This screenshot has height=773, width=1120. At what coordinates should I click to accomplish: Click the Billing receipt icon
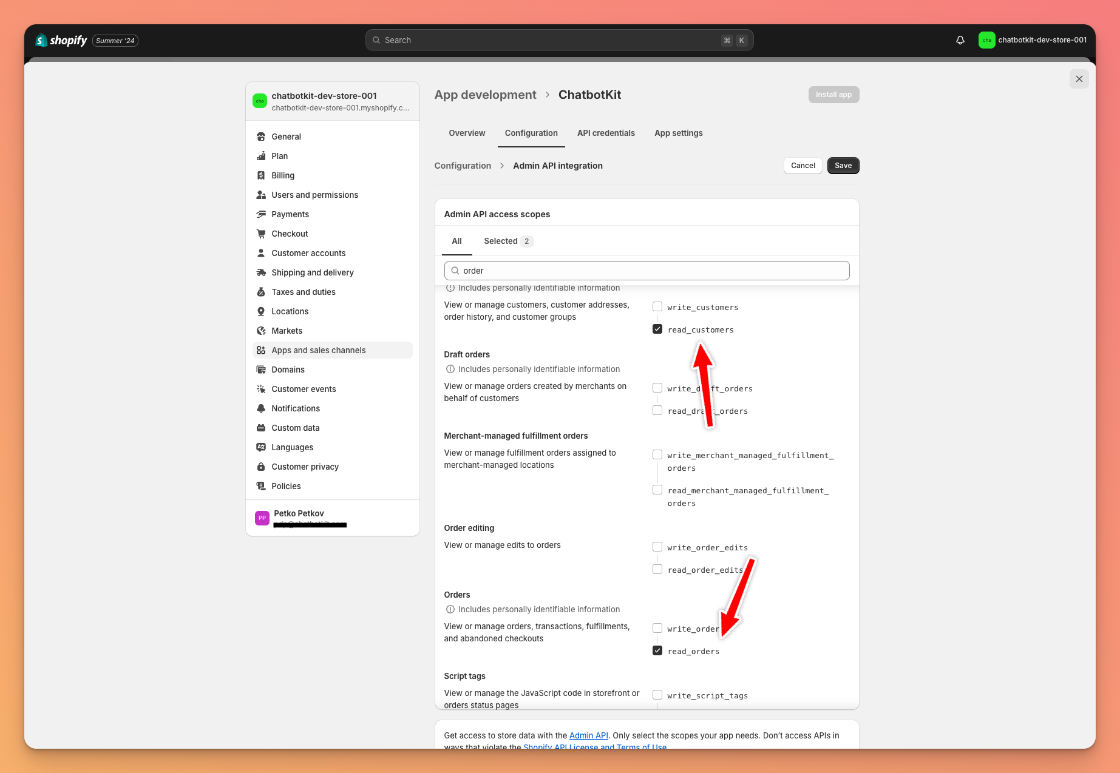pyautogui.click(x=261, y=175)
